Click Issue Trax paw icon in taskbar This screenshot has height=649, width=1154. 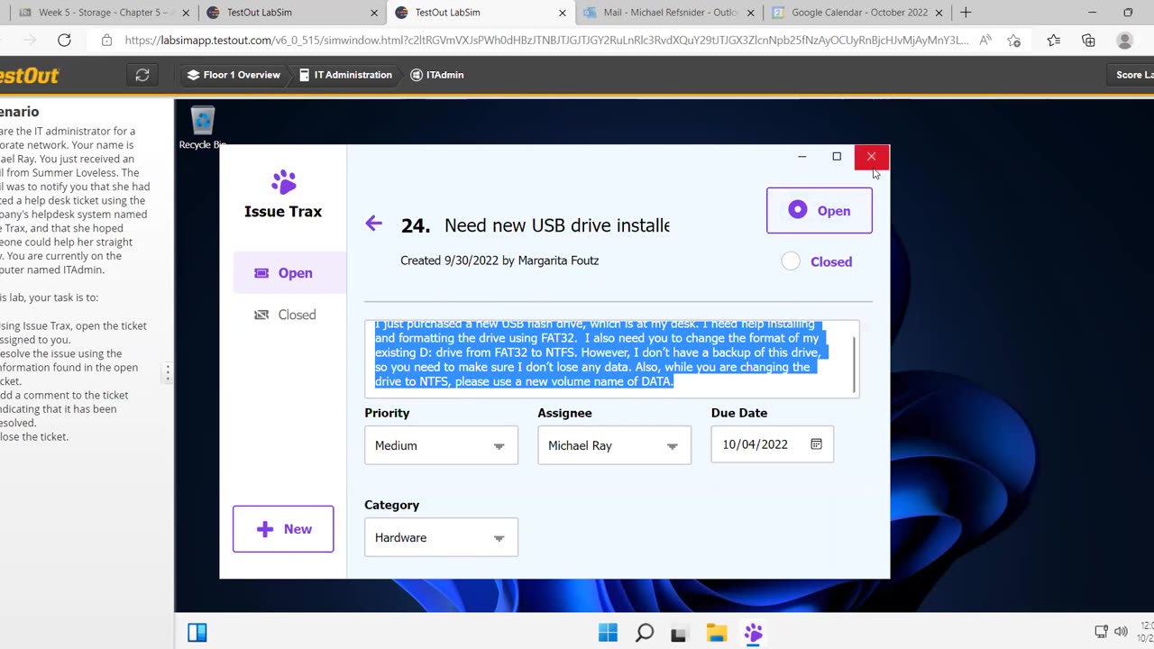point(753,633)
